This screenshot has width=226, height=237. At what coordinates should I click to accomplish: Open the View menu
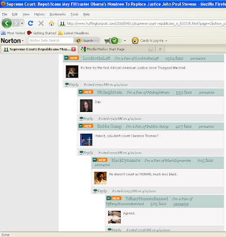tap(26, 14)
